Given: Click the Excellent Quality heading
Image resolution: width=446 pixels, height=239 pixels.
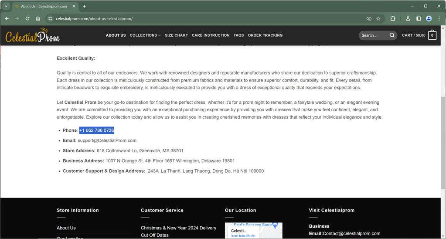Looking at the screenshot, I should coord(76,58).
